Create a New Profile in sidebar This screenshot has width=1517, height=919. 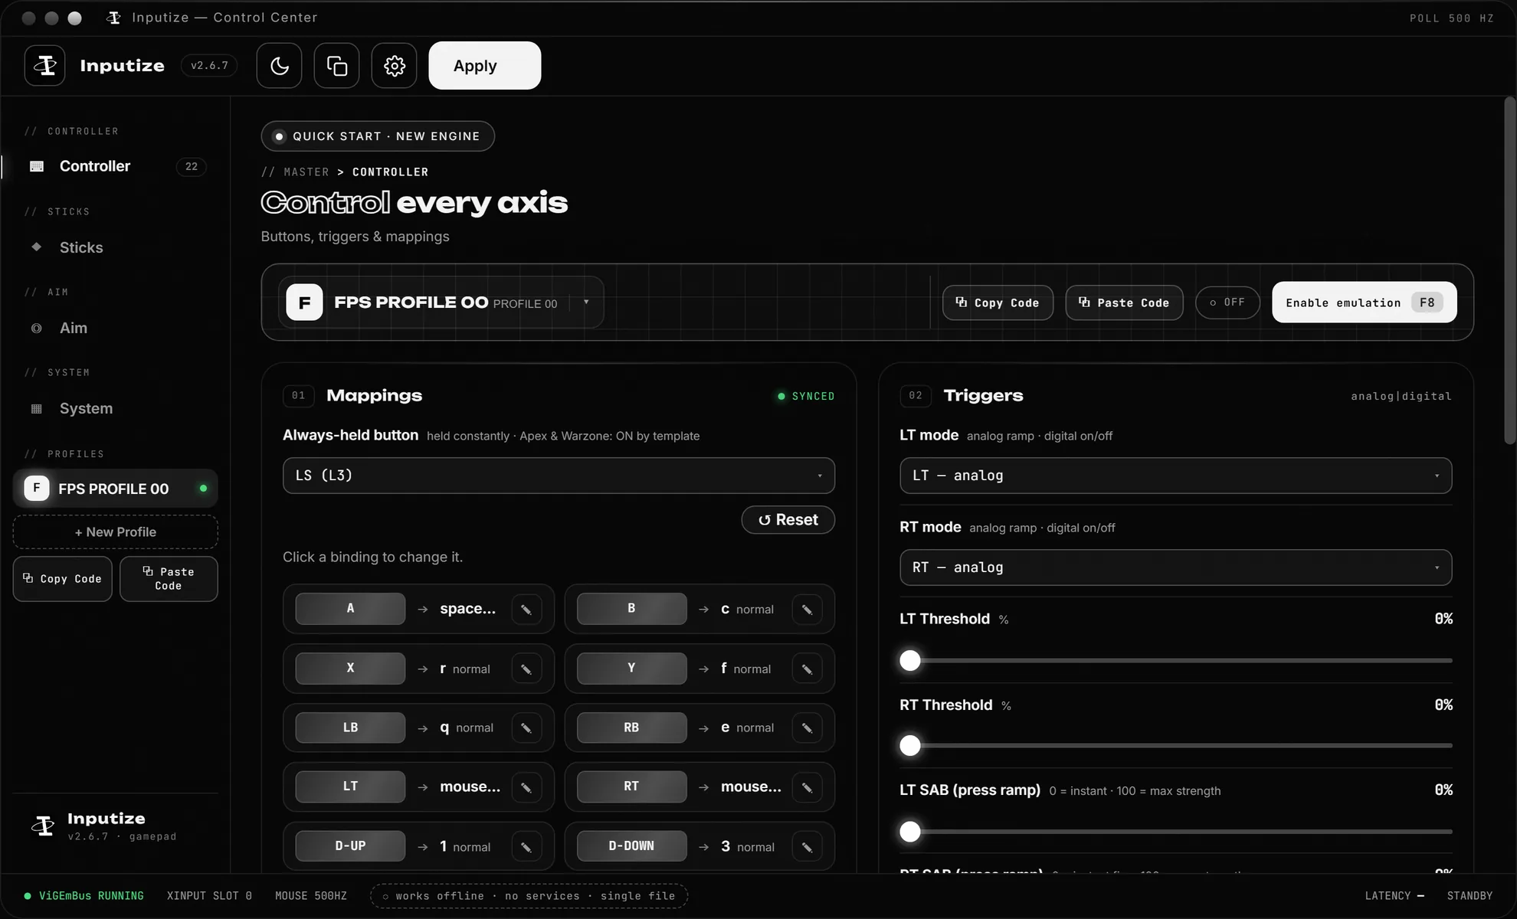click(115, 532)
